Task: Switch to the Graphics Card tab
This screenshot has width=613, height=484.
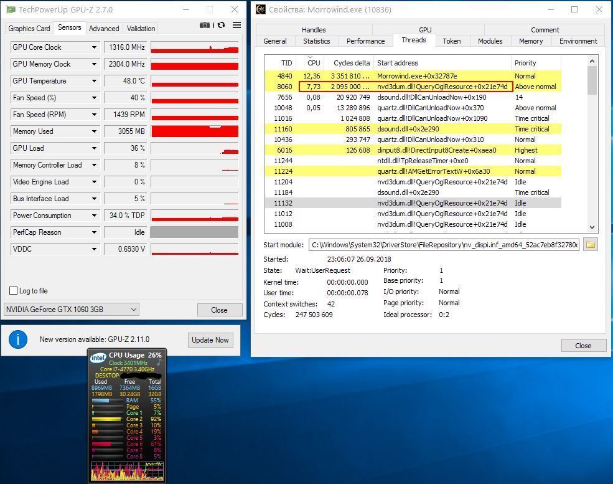Action: [x=29, y=29]
